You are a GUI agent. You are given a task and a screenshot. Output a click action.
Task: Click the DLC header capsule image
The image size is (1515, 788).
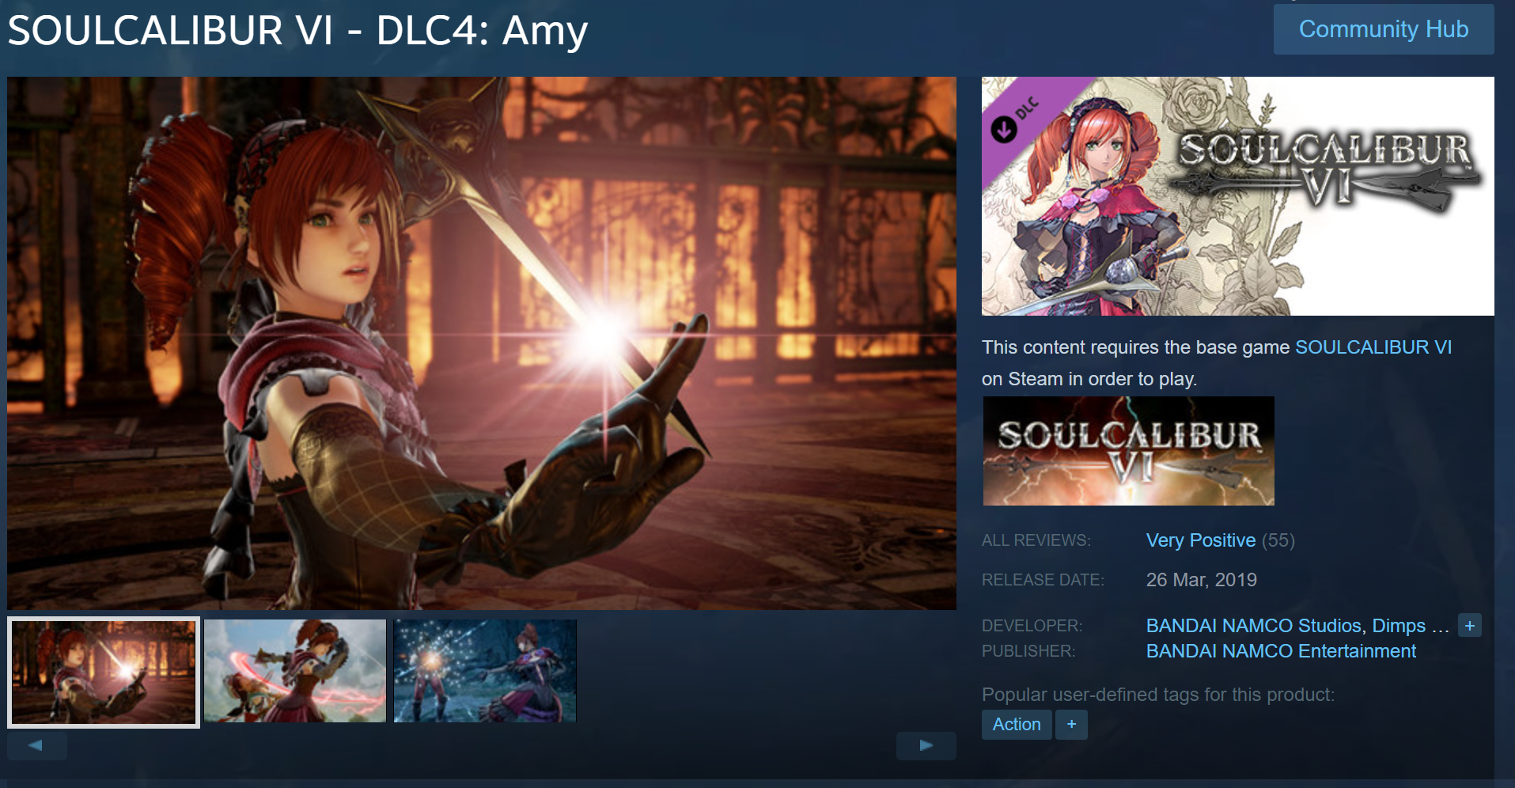click(1238, 196)
